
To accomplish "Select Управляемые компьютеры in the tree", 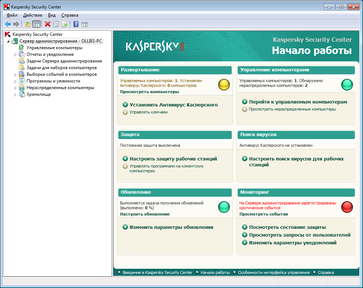I will (54, 48).
